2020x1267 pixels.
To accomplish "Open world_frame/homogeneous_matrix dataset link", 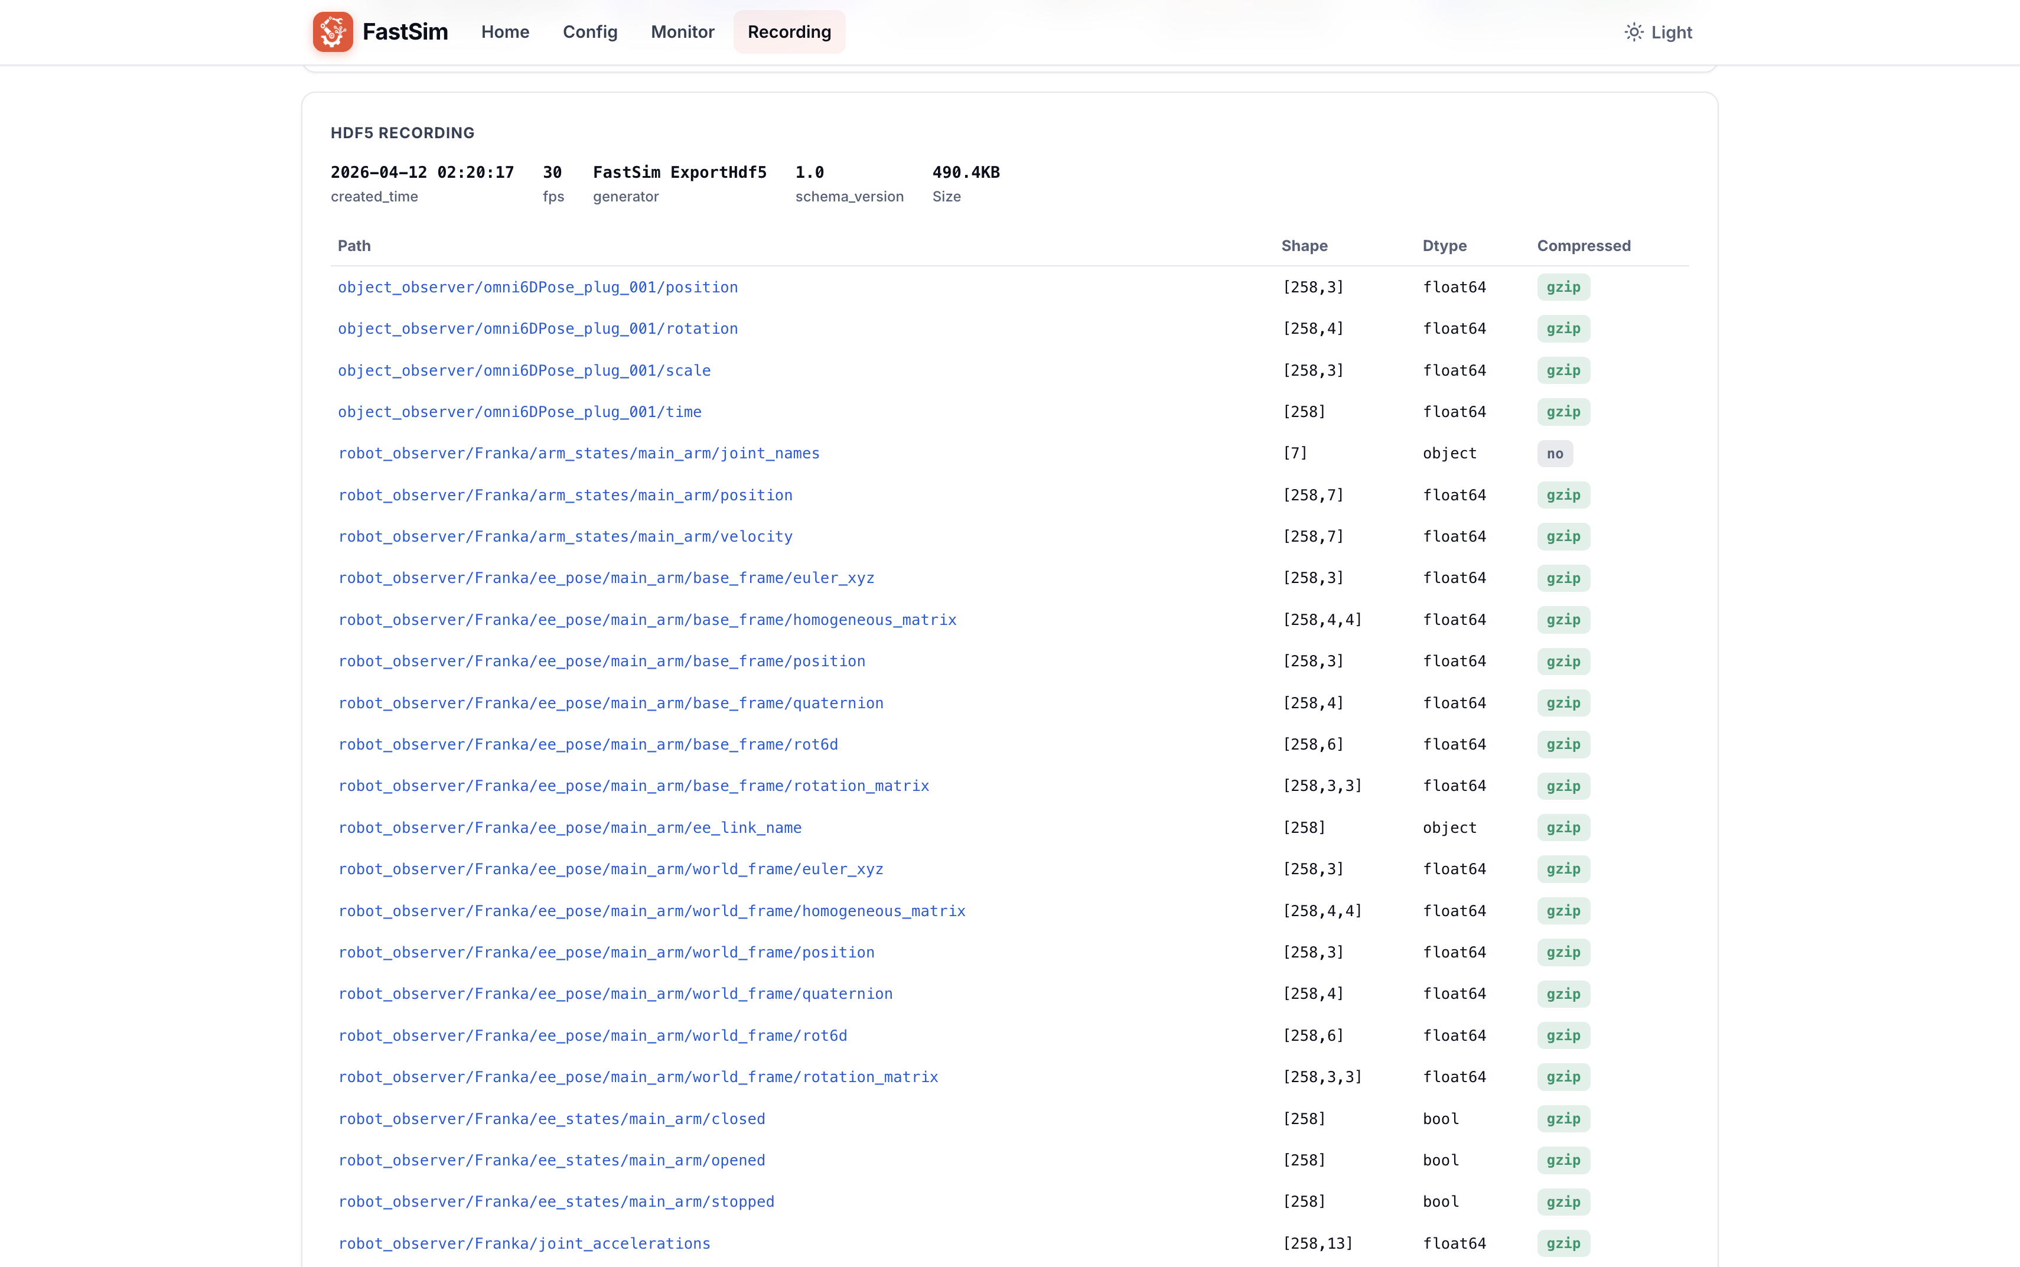I will [652, 911].
